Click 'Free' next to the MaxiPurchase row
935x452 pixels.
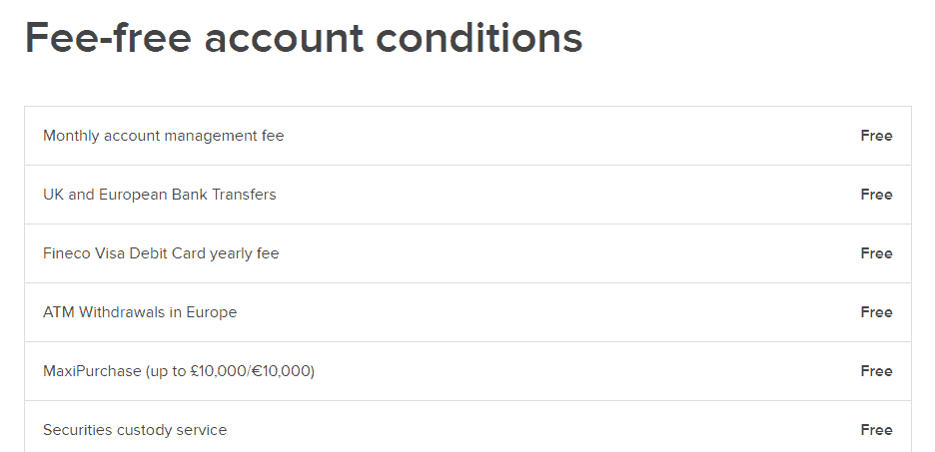877,371
